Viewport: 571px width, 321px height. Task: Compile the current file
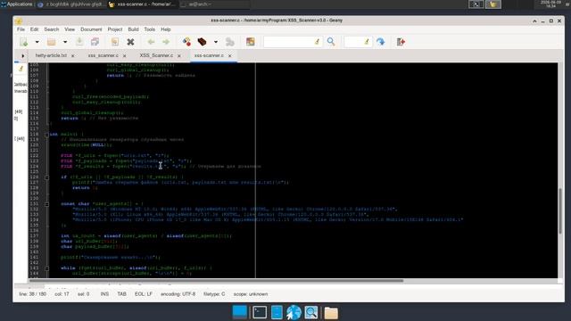pos(186,42)
